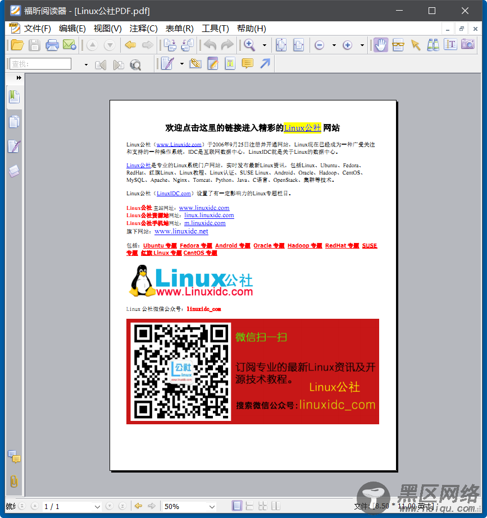Print the document via printer icon
The width and height of the screenshot is (487, 518).
pos(52,44)
